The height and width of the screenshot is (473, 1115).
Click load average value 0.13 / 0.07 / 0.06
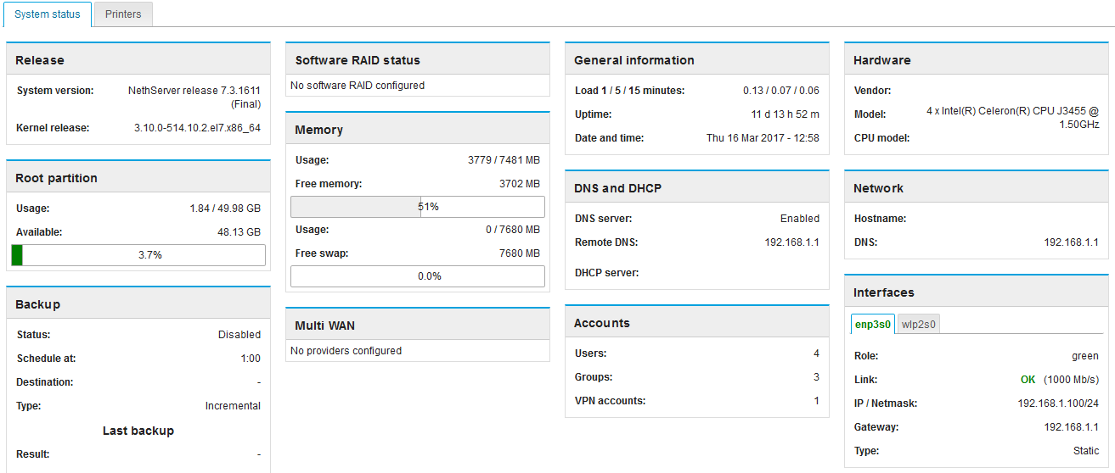[x=781, y=91]
